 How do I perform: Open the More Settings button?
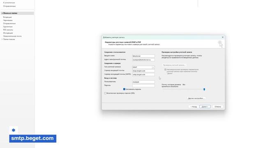coord(196,98)
